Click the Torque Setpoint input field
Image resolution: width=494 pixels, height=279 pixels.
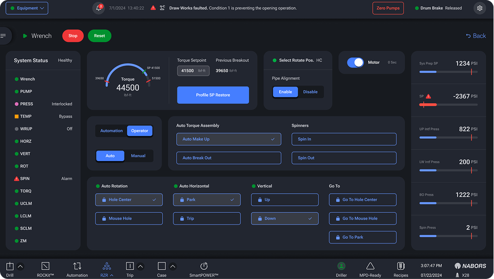tap(193, 71)
